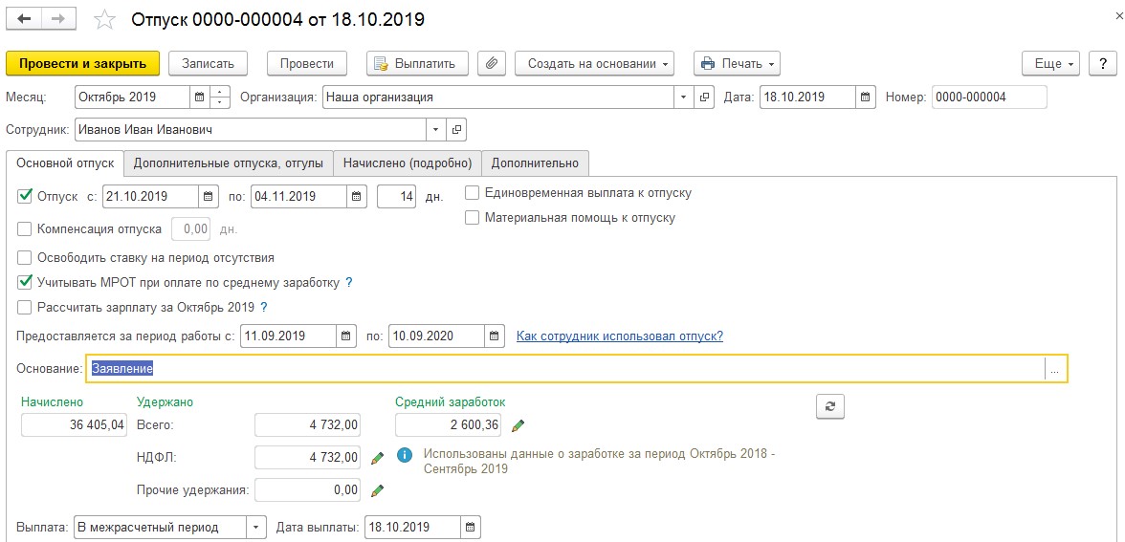The image size is (1125, 542).
Task: Tick Материальная помощь к отпуску checkbox
Action: pyautogui.click(x=473, y=217)
